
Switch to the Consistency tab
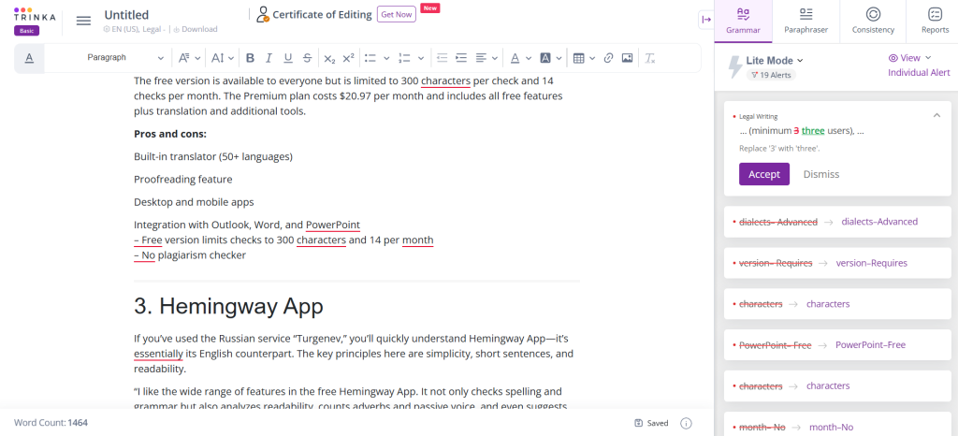pyautogui.click(x=873, y=21)
